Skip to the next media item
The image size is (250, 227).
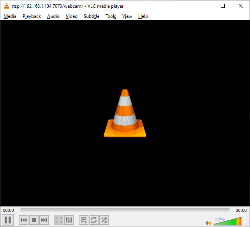(x=44, y=220)
